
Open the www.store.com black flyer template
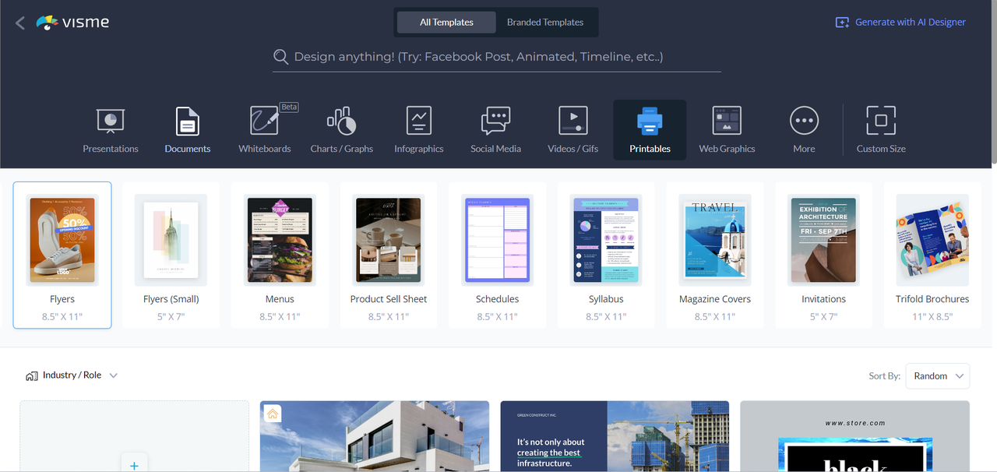click(x=854, y=436)
